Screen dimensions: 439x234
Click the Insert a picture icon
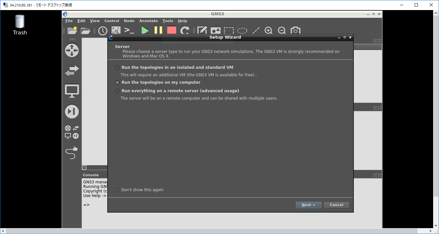(216, 31)
